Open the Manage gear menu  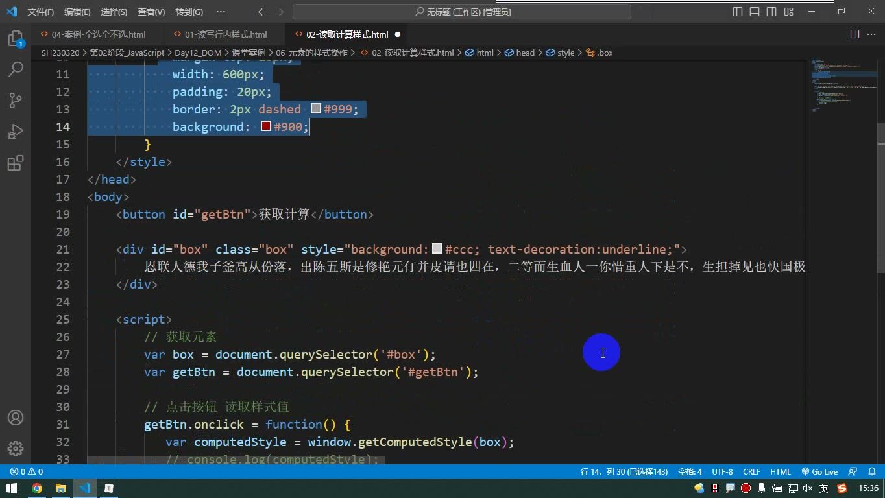[16, 448]
